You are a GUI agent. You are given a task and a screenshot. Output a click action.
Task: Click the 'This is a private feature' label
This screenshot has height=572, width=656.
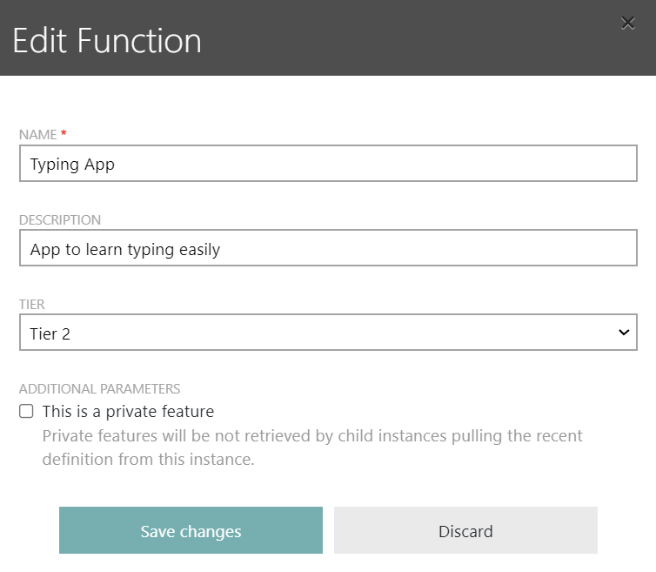coord(128,412)
